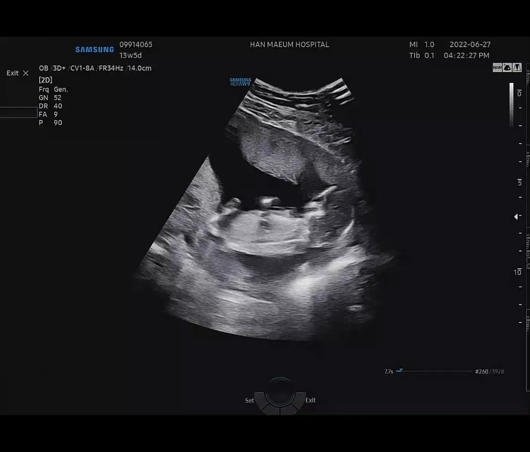Click the depth scale 10 mark
This screenshot has height=452, width=530.
coord(517,272)
